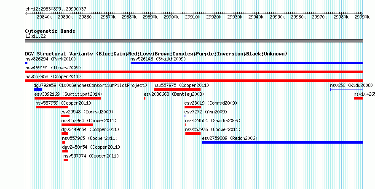Viewport: 375px width, 189px height.
Task: Click the red nsv557964 loss bar
Action: [77, 125]
